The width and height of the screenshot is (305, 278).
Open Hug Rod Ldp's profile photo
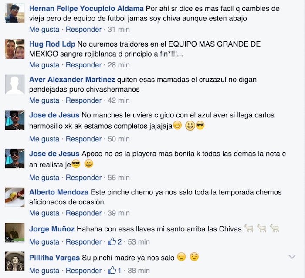coord(14,49)
